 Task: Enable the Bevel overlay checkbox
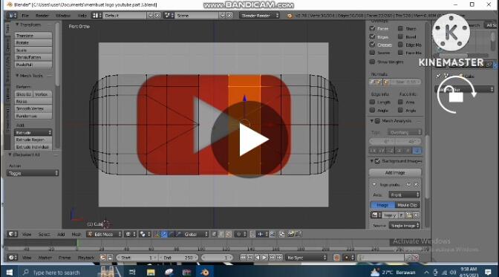[401, 36]
